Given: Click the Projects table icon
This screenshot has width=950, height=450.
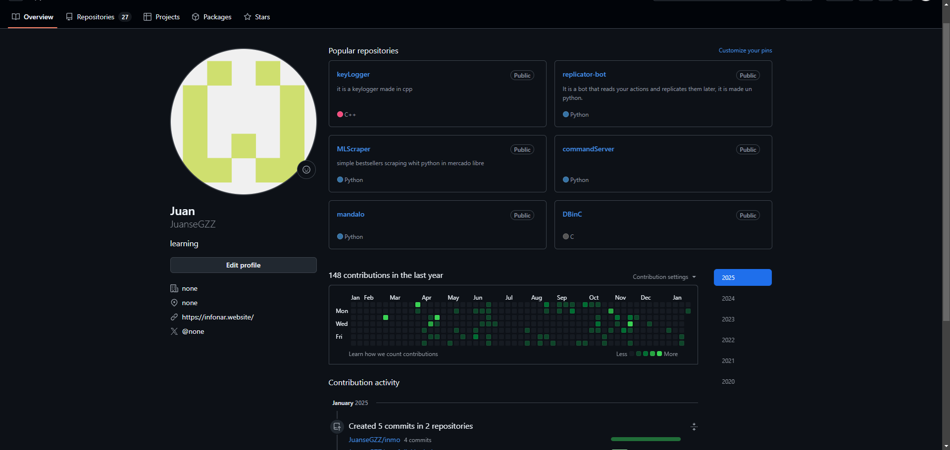Looking at the screenshot, I should tap(147, 17).
